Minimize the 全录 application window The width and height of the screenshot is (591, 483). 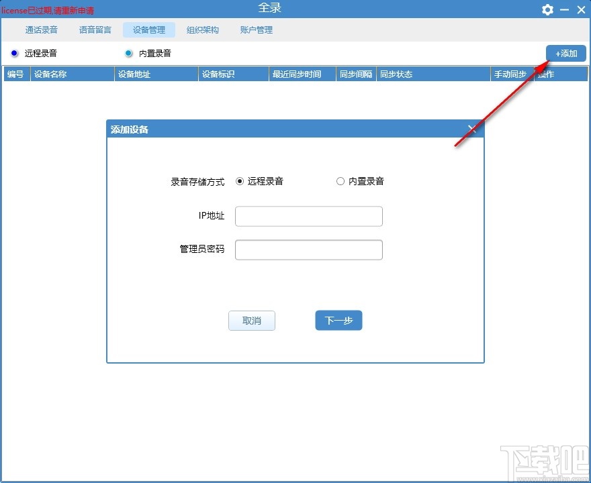coord(565,9)
